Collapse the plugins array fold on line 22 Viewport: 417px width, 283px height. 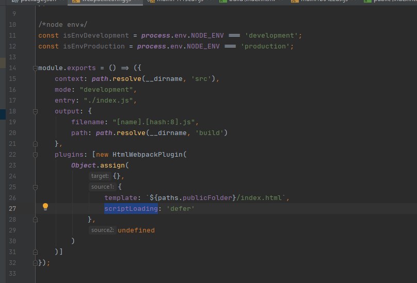click(35, 155)
